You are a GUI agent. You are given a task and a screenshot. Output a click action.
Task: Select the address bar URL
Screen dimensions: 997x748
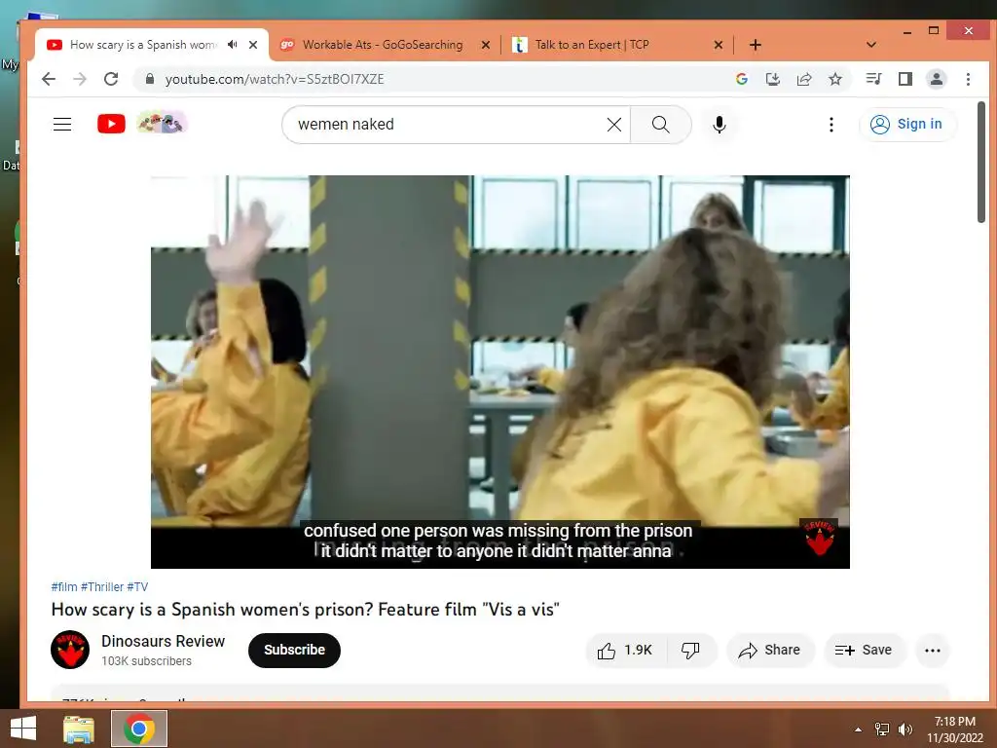click(x=275, y=79)
